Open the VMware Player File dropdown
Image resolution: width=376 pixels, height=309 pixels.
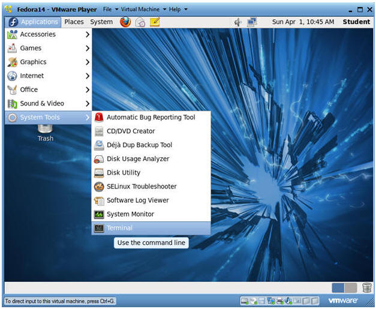(110, 10)
